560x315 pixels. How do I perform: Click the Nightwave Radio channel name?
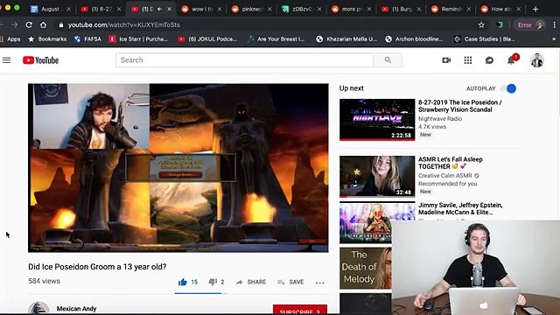[440, 119]
